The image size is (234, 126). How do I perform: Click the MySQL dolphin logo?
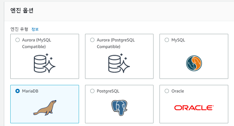pyautogui.click(x=194, y=63)
